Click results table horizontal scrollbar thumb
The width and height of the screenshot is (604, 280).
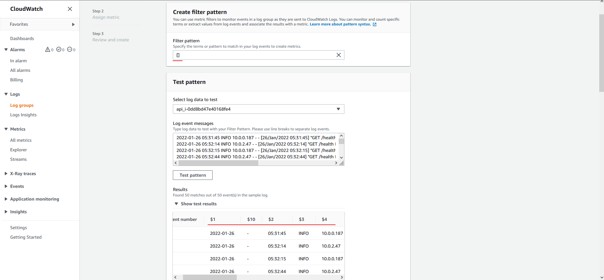pos(210,277)
